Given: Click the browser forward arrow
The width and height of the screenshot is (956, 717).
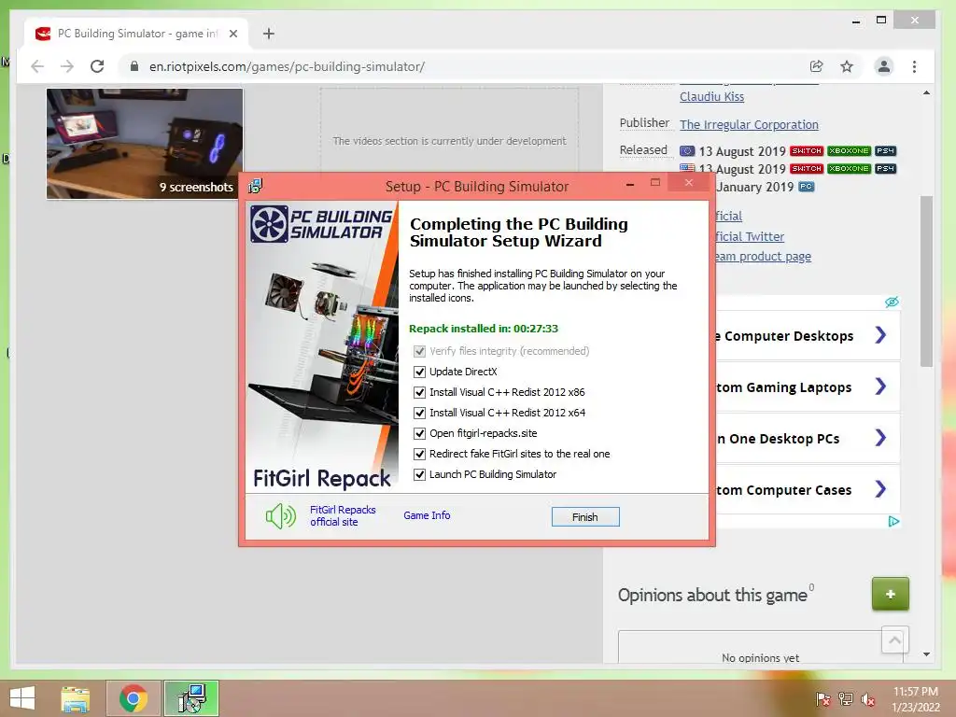Looking at the screenshot, I should pos(67,66).
